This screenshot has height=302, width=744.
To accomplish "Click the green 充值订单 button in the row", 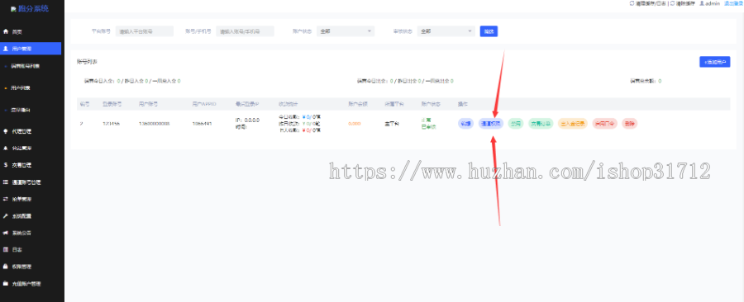I will [541, 124].
